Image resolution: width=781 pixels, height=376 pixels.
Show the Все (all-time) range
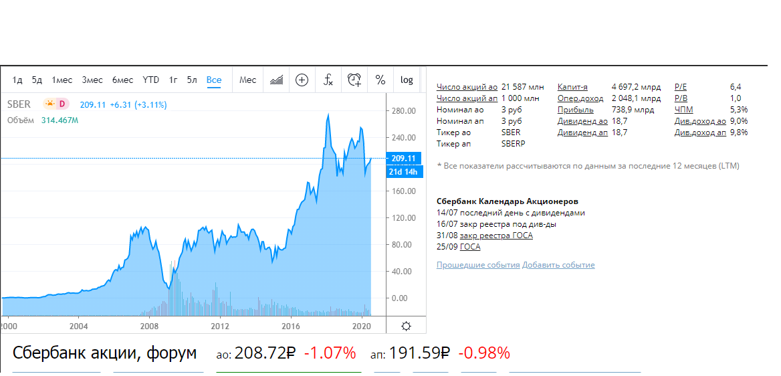click(214, 80)
